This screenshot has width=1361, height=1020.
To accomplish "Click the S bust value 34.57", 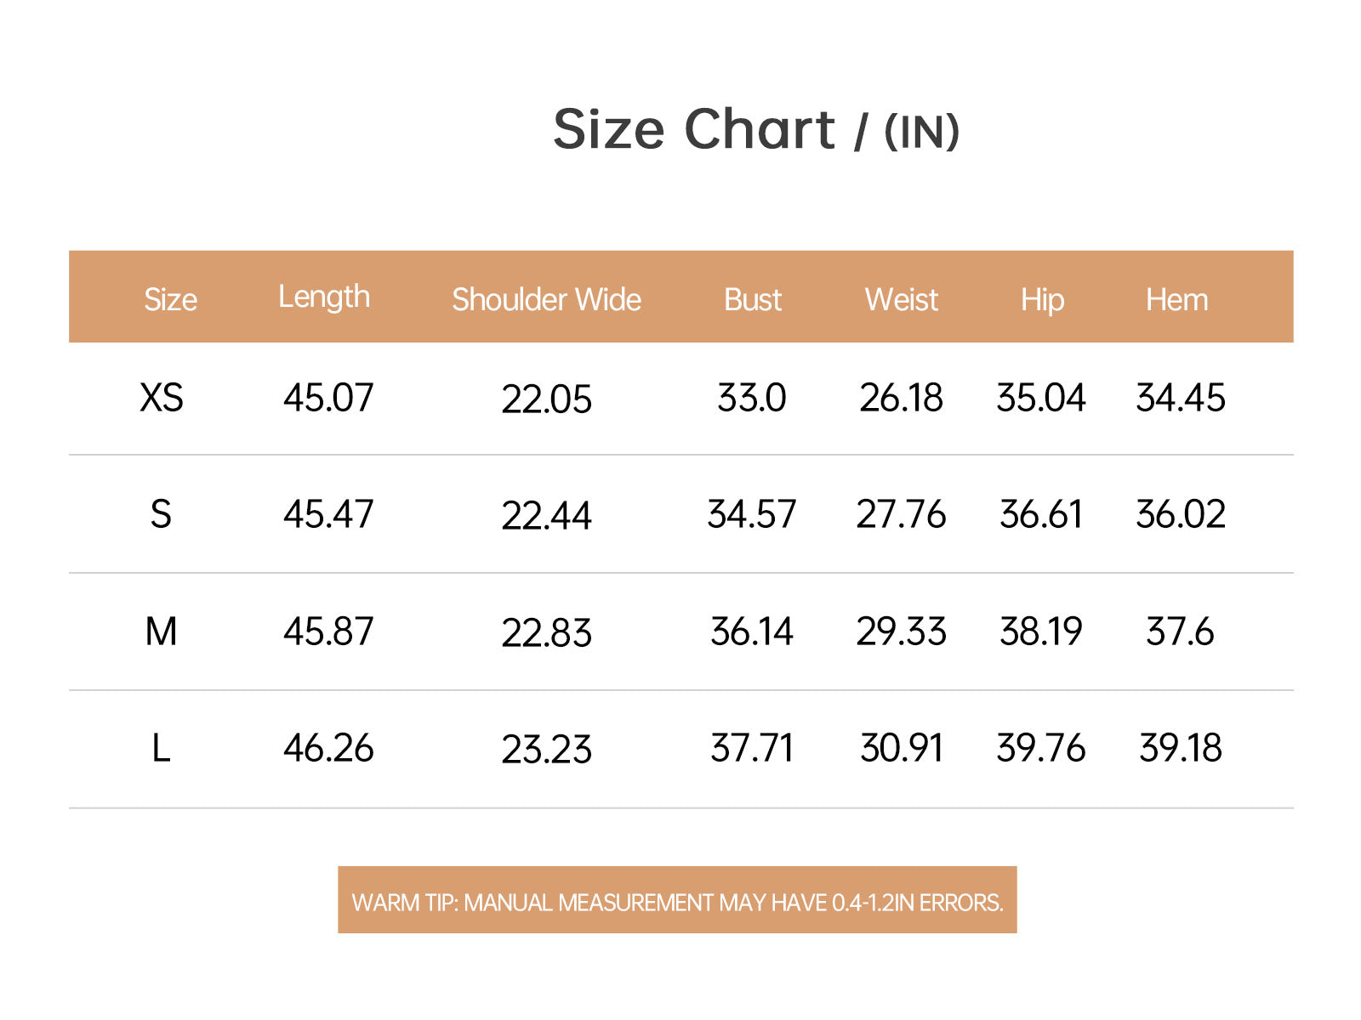I will tap(752, 514).
